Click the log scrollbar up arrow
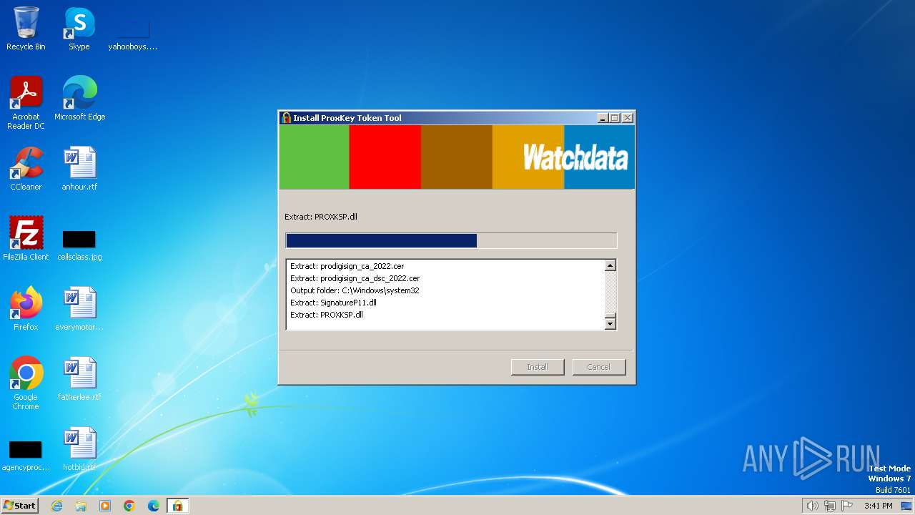The height and width of the screenshot is (515, 915). click(610, 265)
